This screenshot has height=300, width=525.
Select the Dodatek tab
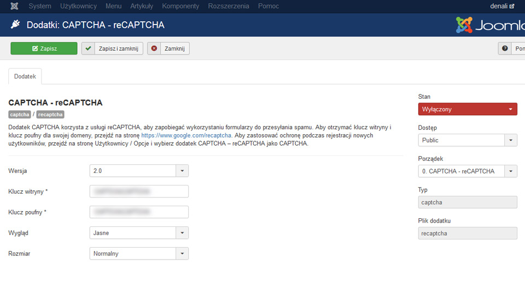pyautogui.click(x=25, y=76)
